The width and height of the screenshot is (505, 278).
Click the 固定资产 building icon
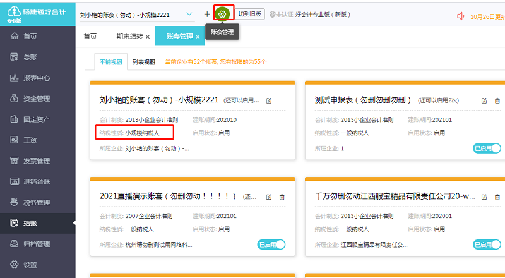14,119
